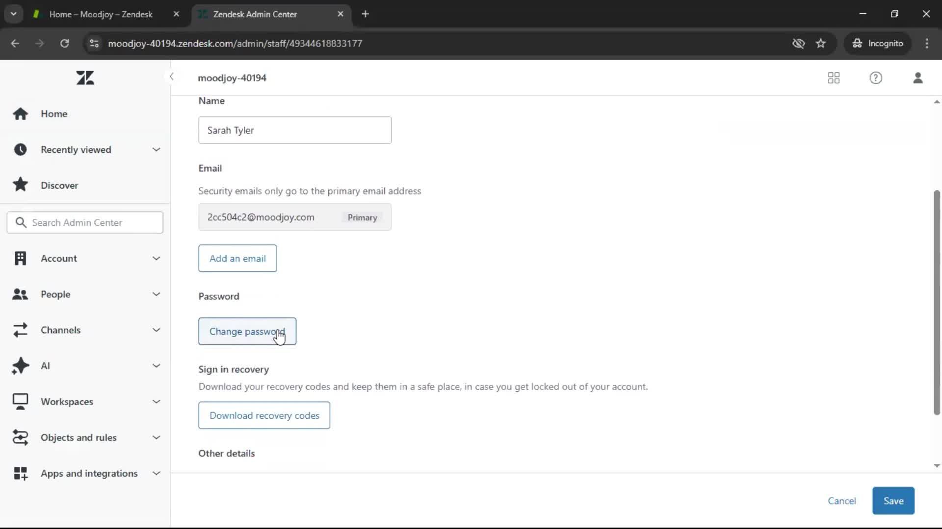Close the Home – Moodjoy tab
The image size is (942, 529).
(x=176, y=14)
